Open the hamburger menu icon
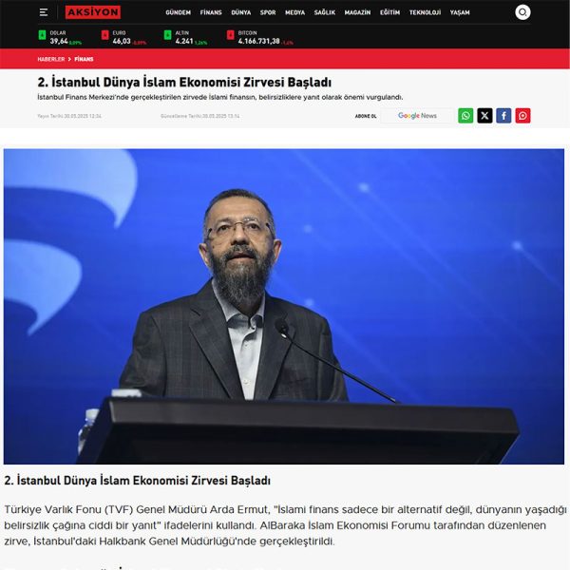Viewport: 570px width, 570px height. point(44,12)
